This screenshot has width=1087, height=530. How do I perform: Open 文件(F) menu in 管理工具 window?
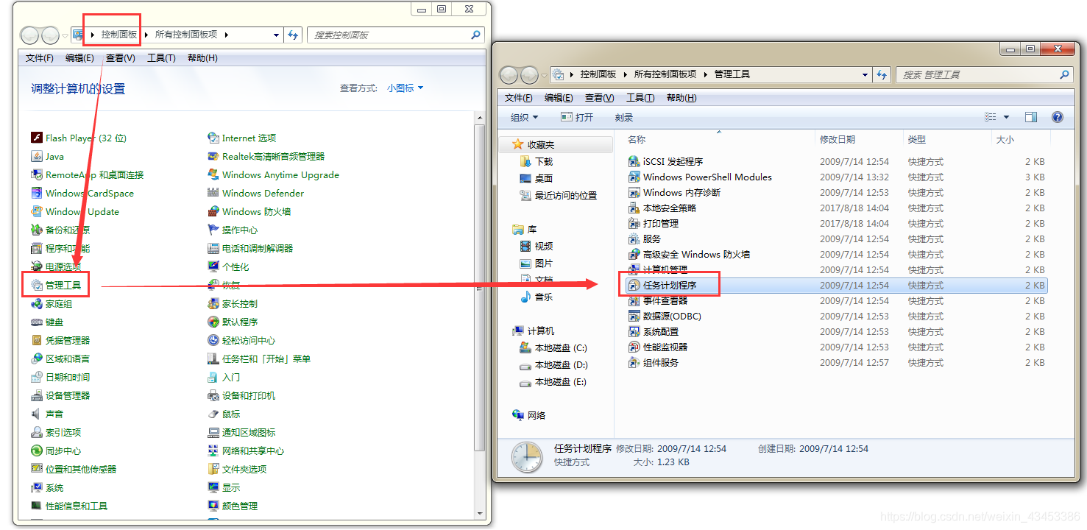pyautogui.click(x=519, y=98)
